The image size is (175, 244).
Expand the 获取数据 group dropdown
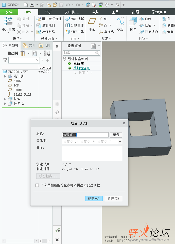[49, 38]
